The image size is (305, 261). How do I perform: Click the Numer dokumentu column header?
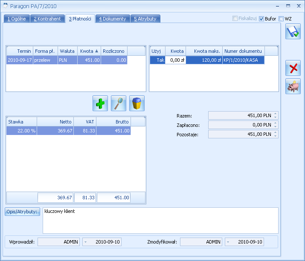244,51
